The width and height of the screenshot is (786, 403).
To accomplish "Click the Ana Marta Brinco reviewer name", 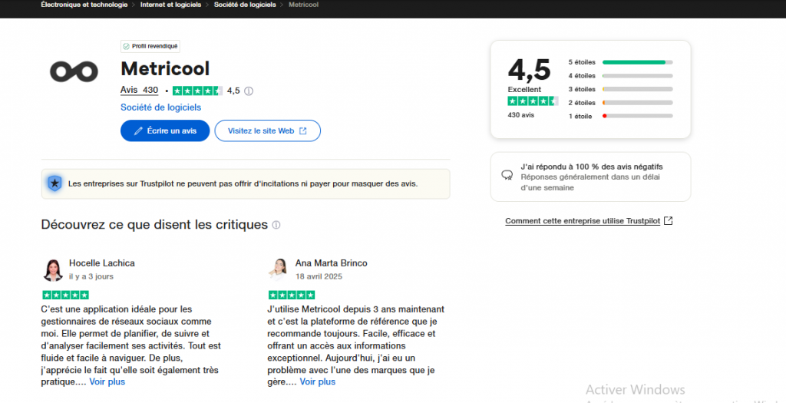I will coord(332,263).
